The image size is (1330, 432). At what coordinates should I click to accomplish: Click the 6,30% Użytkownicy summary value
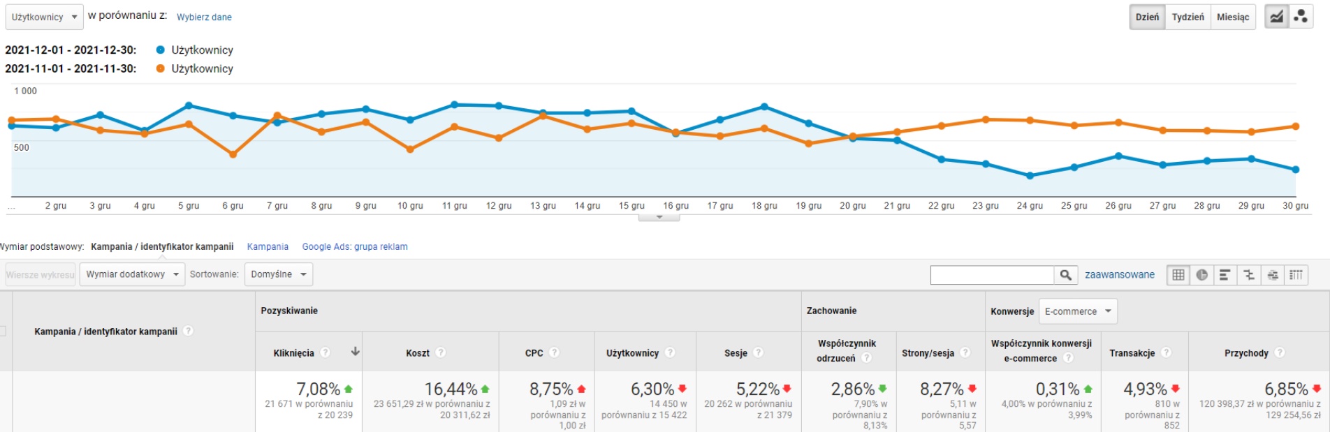(652, 389)
